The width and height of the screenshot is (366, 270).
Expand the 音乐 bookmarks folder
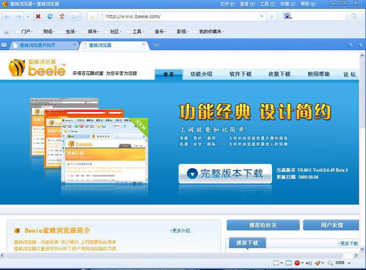click(157, 31)
